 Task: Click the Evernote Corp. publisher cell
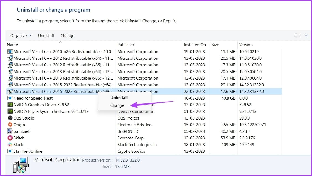pos(131,138)
